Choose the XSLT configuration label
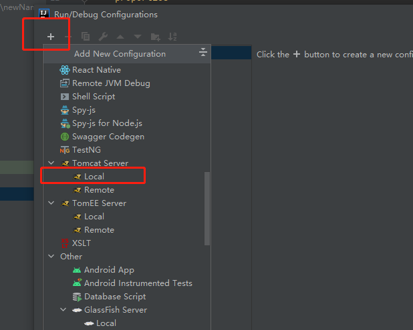 (82, 243)
